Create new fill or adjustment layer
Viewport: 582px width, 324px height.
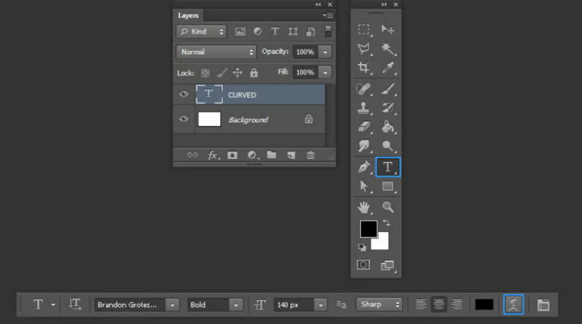click(x=253, y=155)
